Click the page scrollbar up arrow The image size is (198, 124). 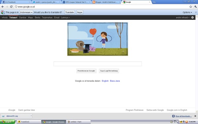coord(197,17)
